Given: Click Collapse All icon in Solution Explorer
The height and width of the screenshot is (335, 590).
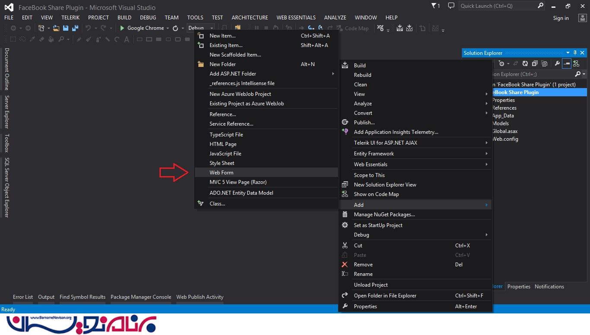Looking at the screenshot, I should coord(535,64).
